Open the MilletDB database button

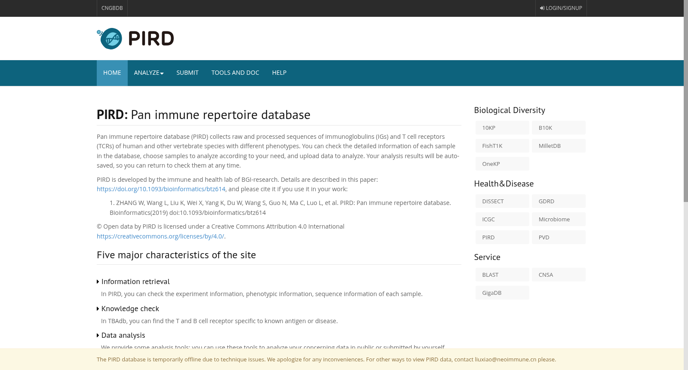point(559,146)
